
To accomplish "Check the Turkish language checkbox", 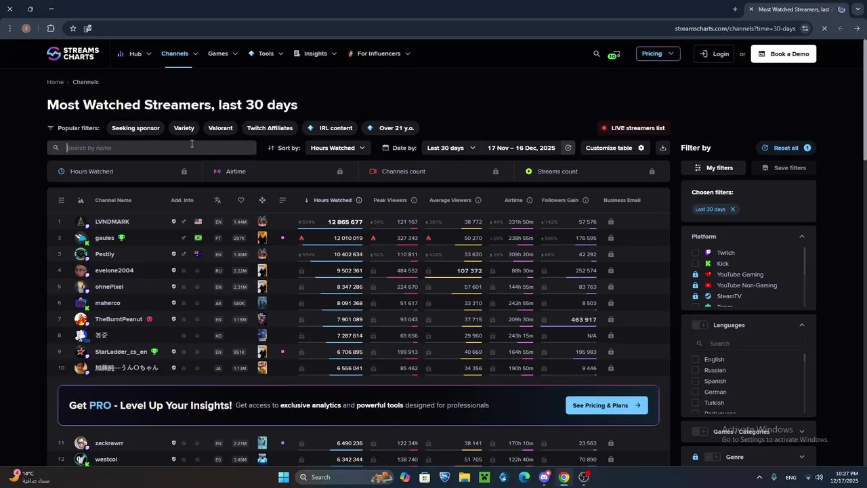I will (x=695, y=403).
